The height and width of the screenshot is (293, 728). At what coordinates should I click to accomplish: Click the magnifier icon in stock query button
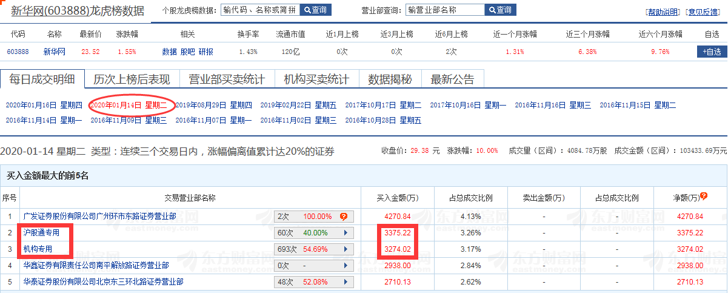tap(307, 10)
